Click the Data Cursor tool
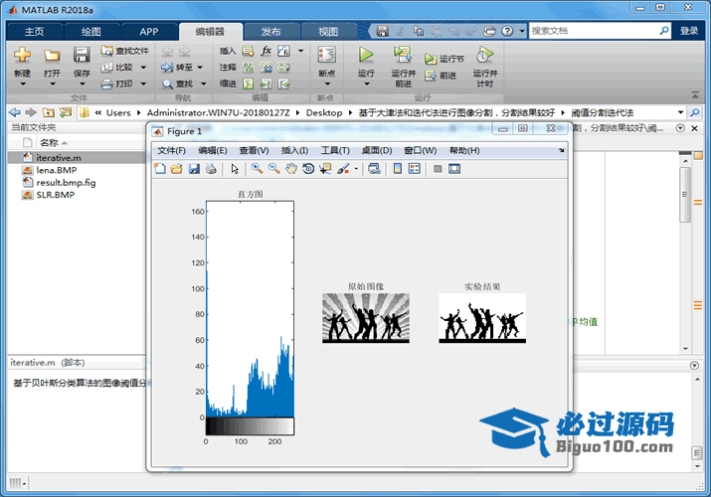 [x=325, y=169]
